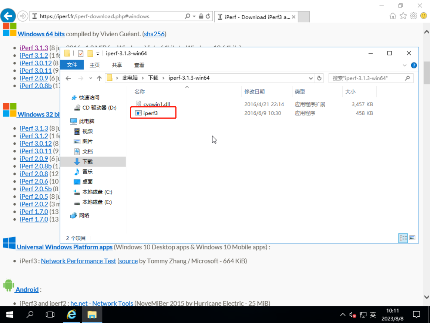Click the Home icon in Internet Explorer
The width and height of the screenshot is (430, 323).
coord(392,16)
